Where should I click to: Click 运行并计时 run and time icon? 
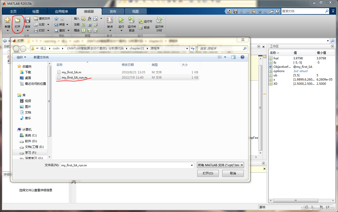159,20
